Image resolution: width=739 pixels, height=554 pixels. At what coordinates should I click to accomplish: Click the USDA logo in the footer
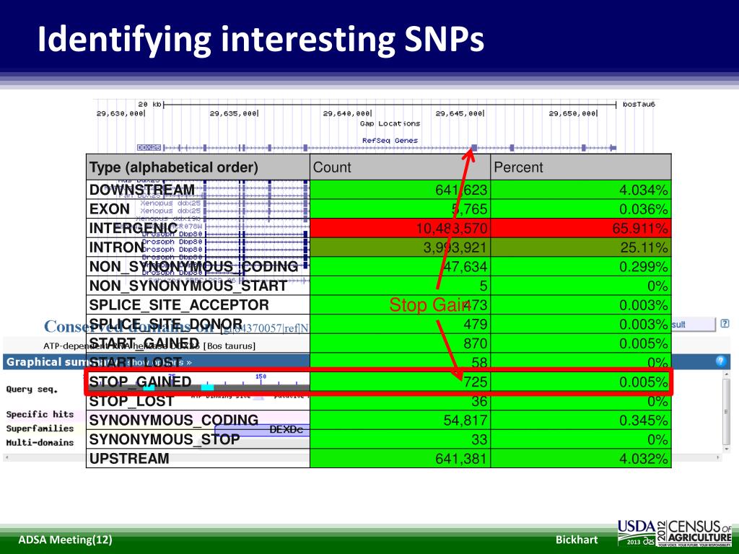(x=637, y=532)
